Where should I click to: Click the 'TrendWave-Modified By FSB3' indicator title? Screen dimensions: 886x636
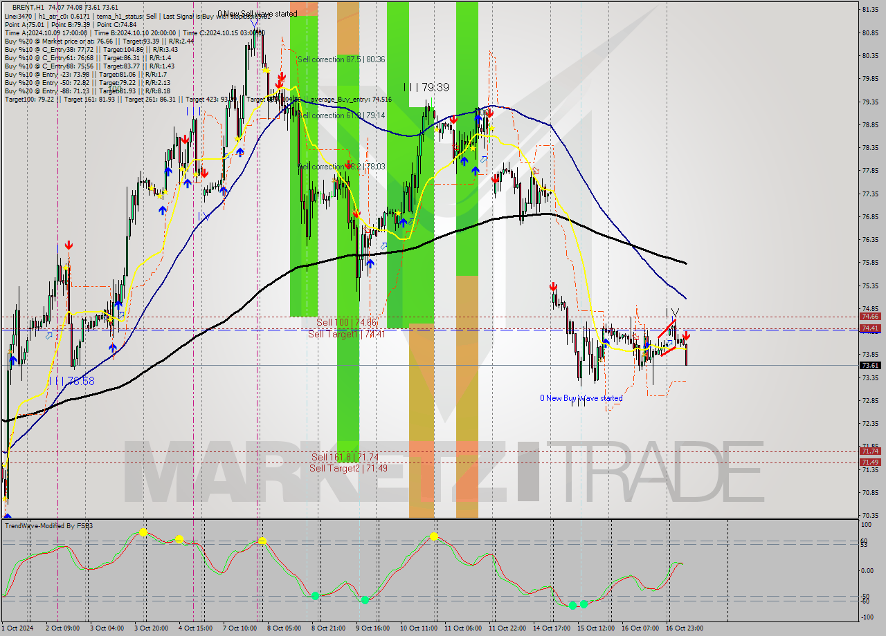tap(48, 526)
